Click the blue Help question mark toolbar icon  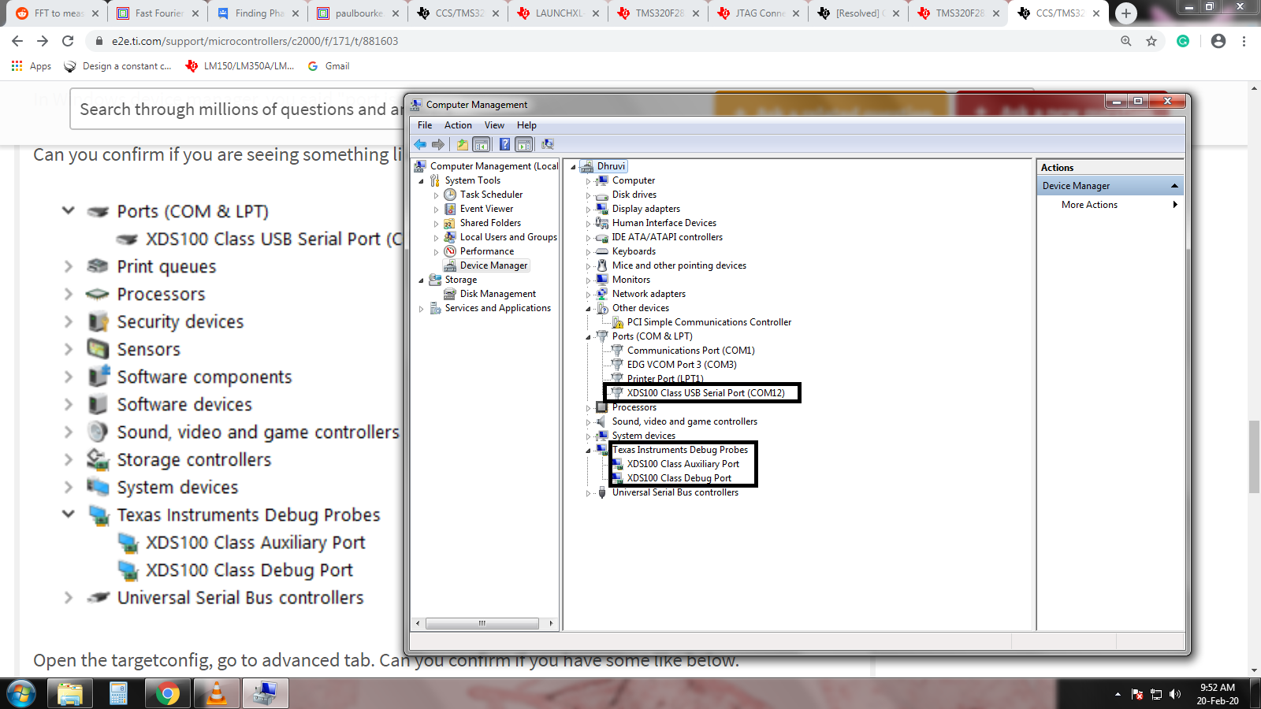(504, 144)
